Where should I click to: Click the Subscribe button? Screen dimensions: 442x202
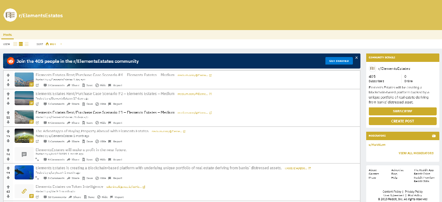coord(403,111)
